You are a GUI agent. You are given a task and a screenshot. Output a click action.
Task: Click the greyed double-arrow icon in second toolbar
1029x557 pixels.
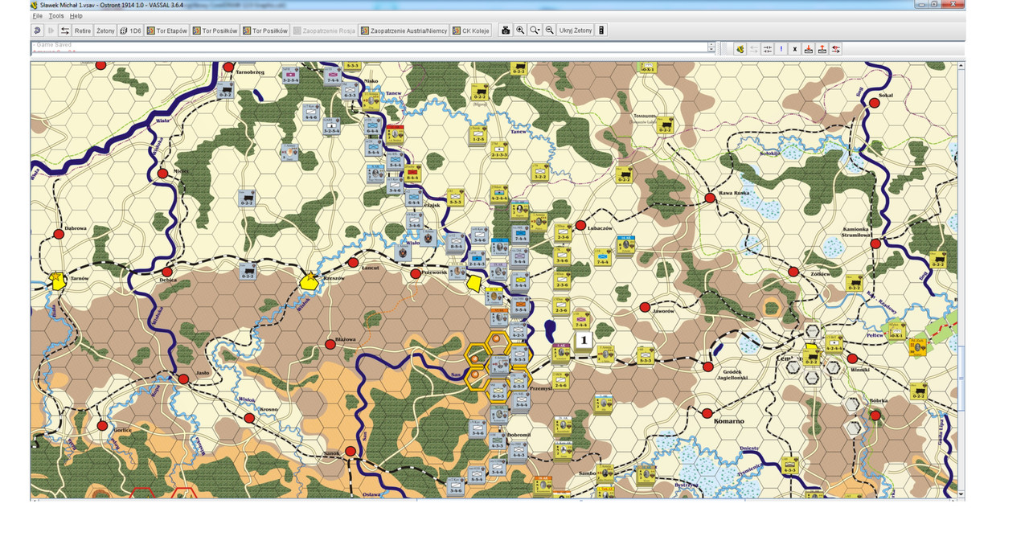click(754, 49)
